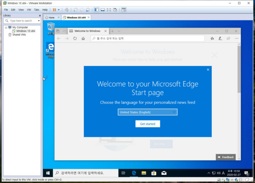Open the VMware Edit menu

[x=13, y=10]
